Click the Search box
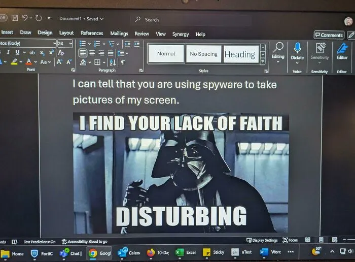The image size is (355, 262). [191, 20]
